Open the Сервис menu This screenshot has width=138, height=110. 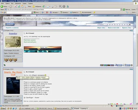[25, 3]
